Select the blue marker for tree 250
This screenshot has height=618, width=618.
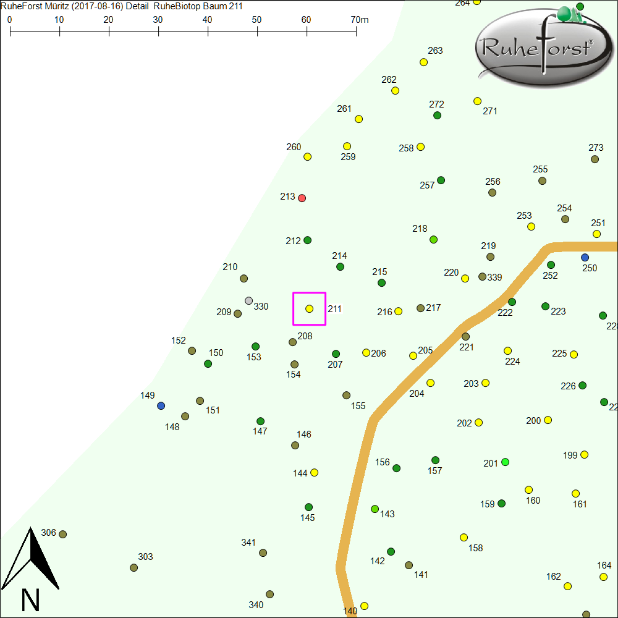click(585, 257)
